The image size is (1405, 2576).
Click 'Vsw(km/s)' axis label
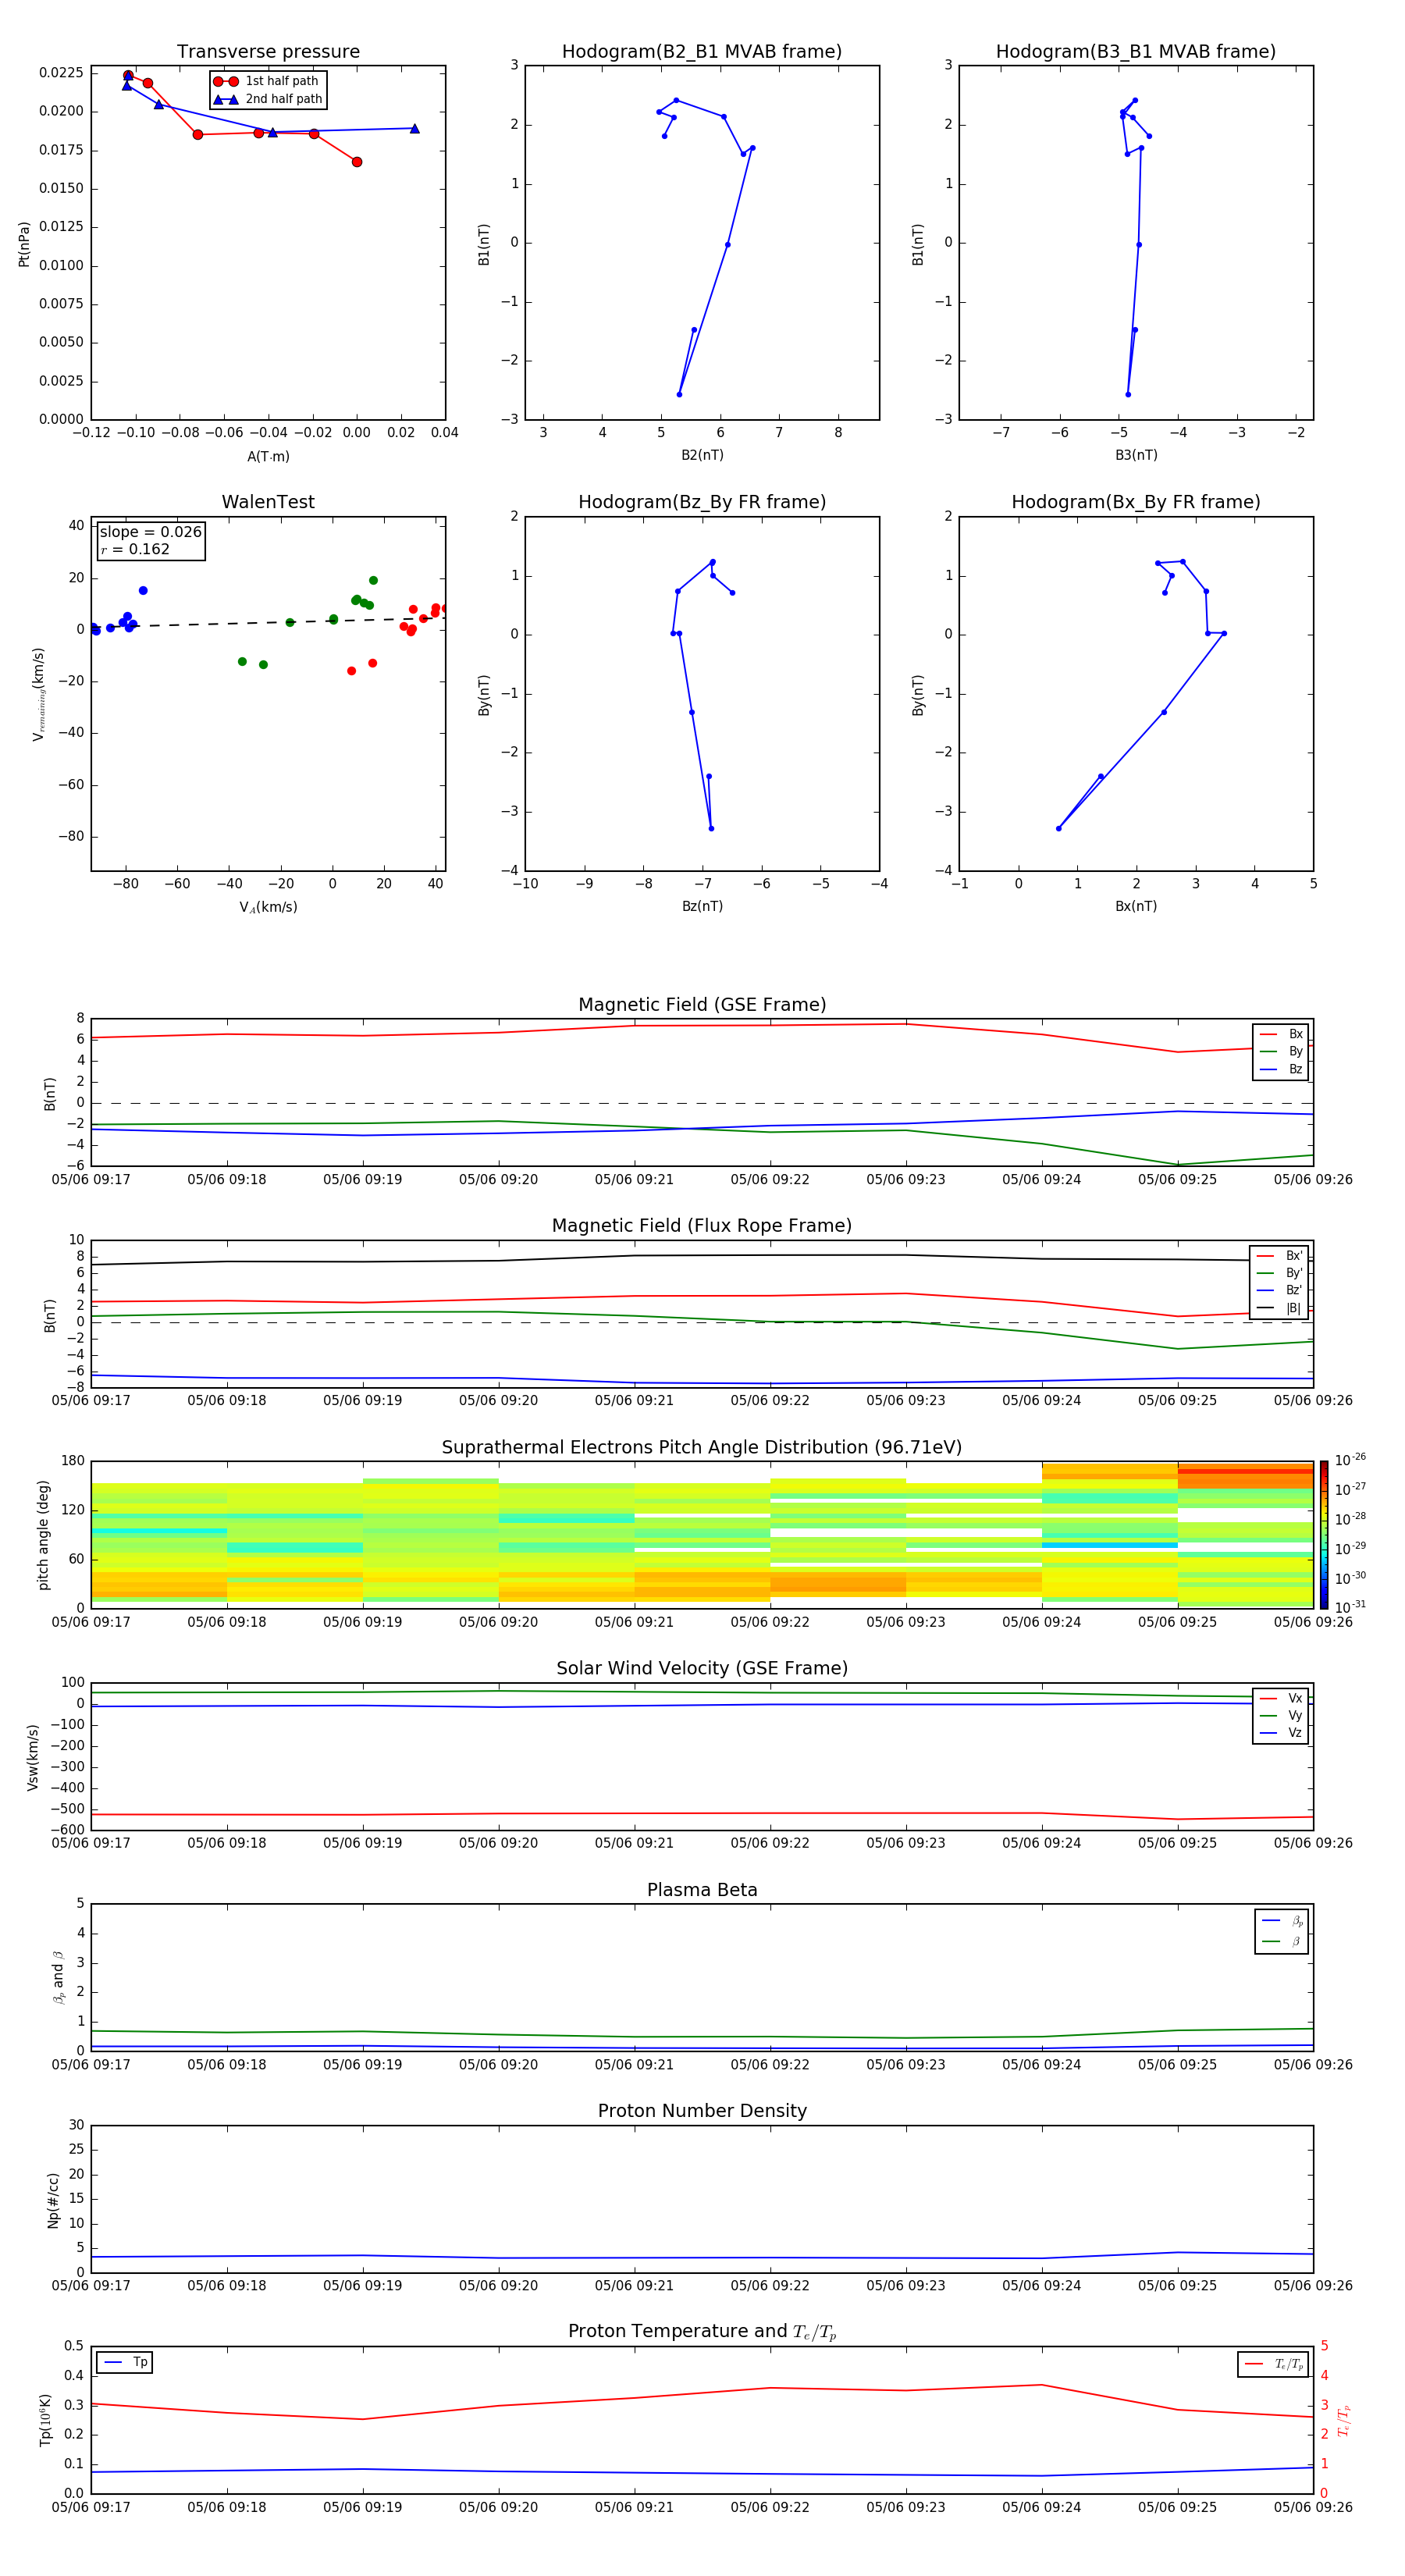tap(33, 1757)
